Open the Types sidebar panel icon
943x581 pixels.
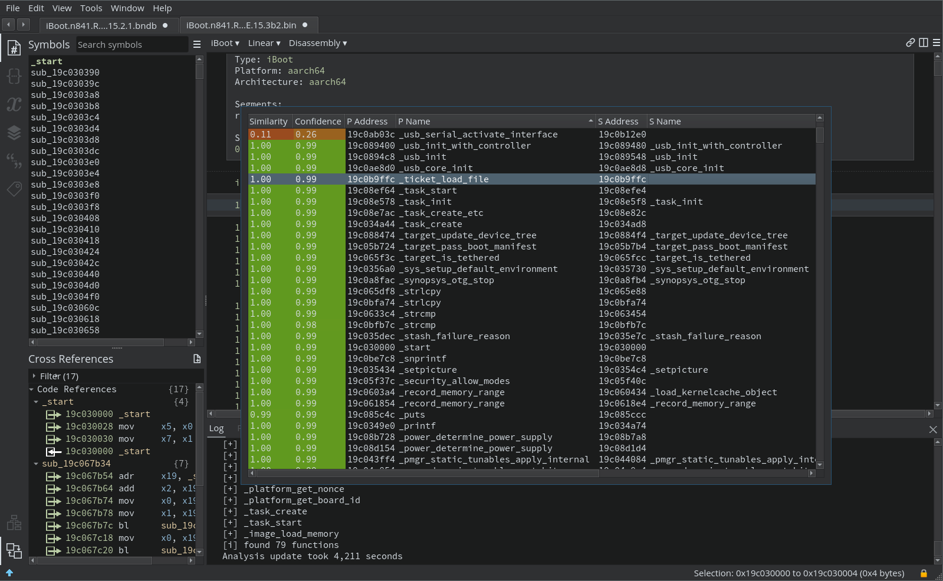14,76
